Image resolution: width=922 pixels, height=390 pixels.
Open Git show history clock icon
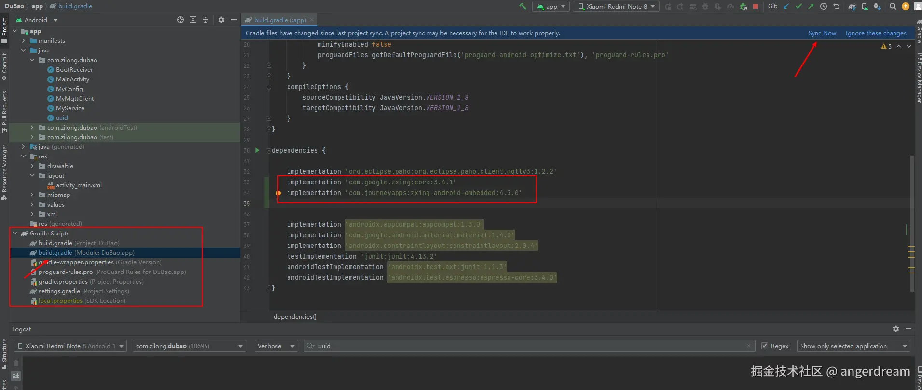point(824,6)
